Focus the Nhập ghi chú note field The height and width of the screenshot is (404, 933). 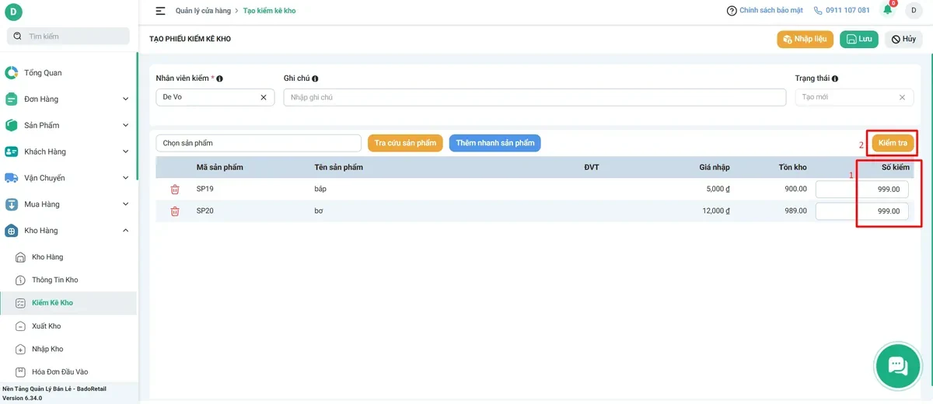click(x=535, y=97)
